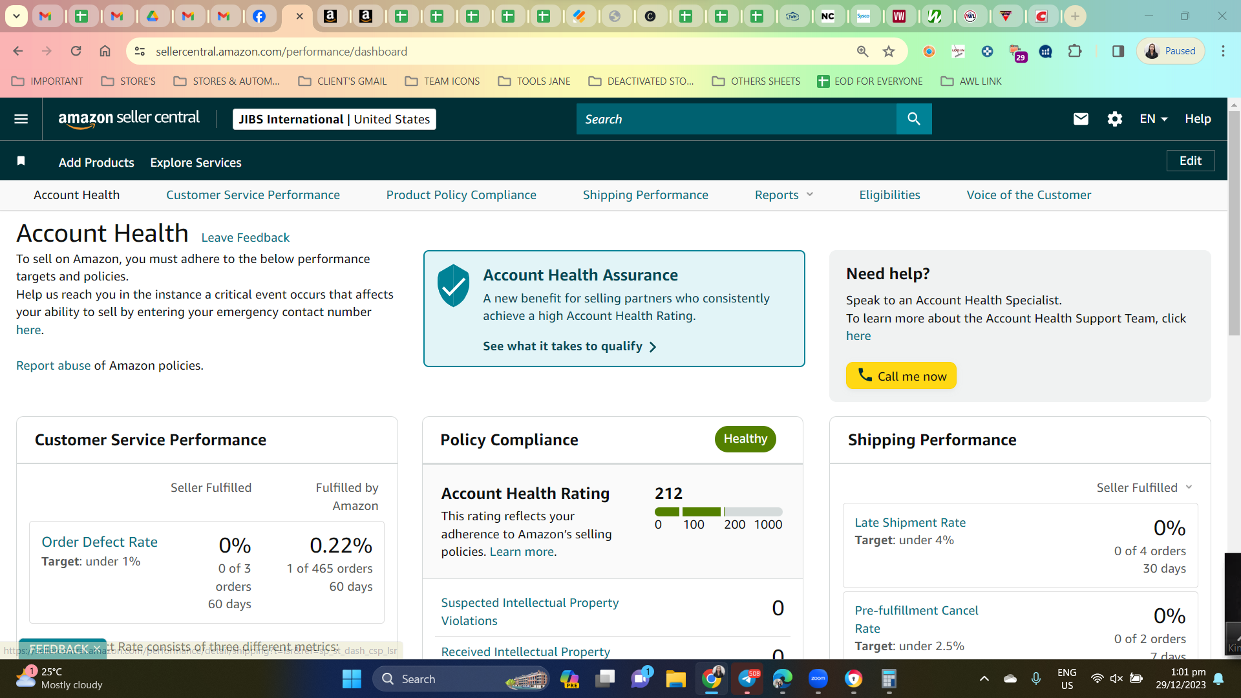Open the Late Shipment Rate link

click(910, 522)
